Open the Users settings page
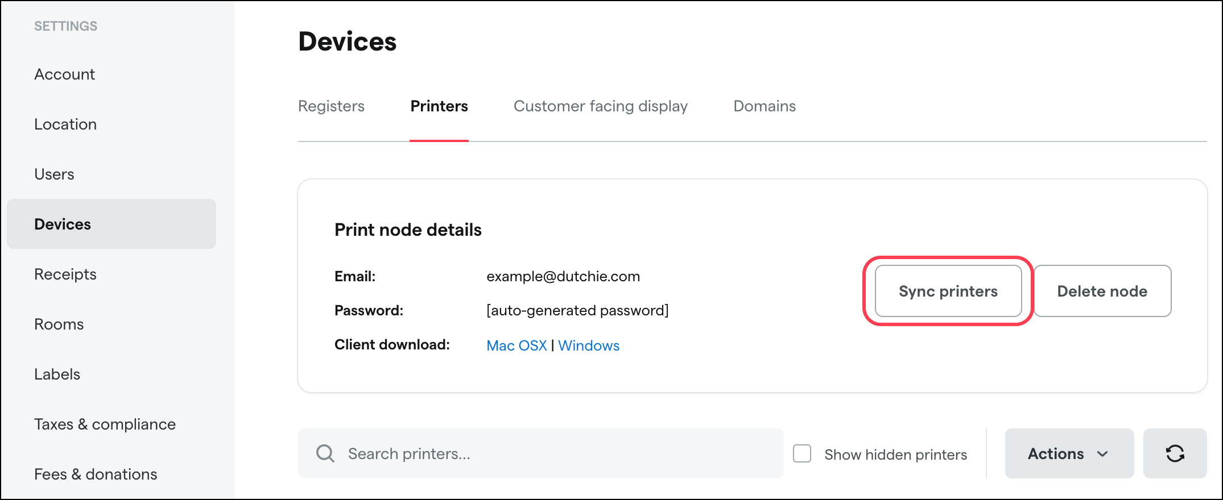Screen dimensions: 1223x500 tap(54, 174)
